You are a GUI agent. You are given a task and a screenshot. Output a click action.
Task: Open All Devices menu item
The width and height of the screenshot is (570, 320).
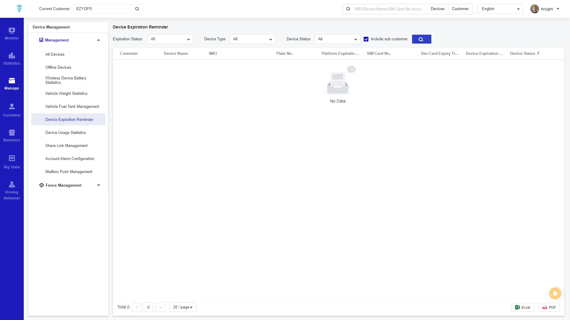[x=55, y=55]
